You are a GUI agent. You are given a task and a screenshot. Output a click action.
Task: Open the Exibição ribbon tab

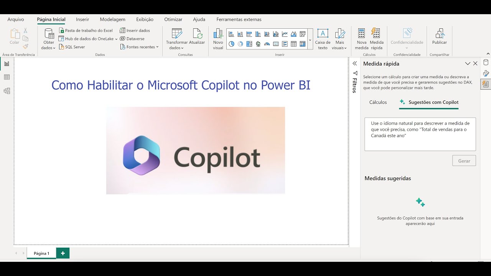pos(145,19)
